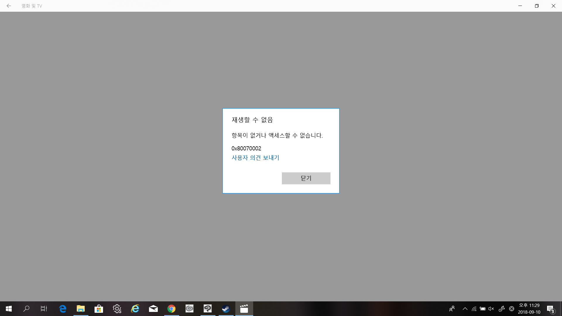Switch to Steam on the taskbar
562x316 pixels.
(x=226, y=309)
